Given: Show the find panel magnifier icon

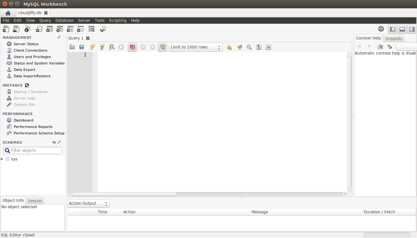Looking at the screenshot, I should click(249, 47).
